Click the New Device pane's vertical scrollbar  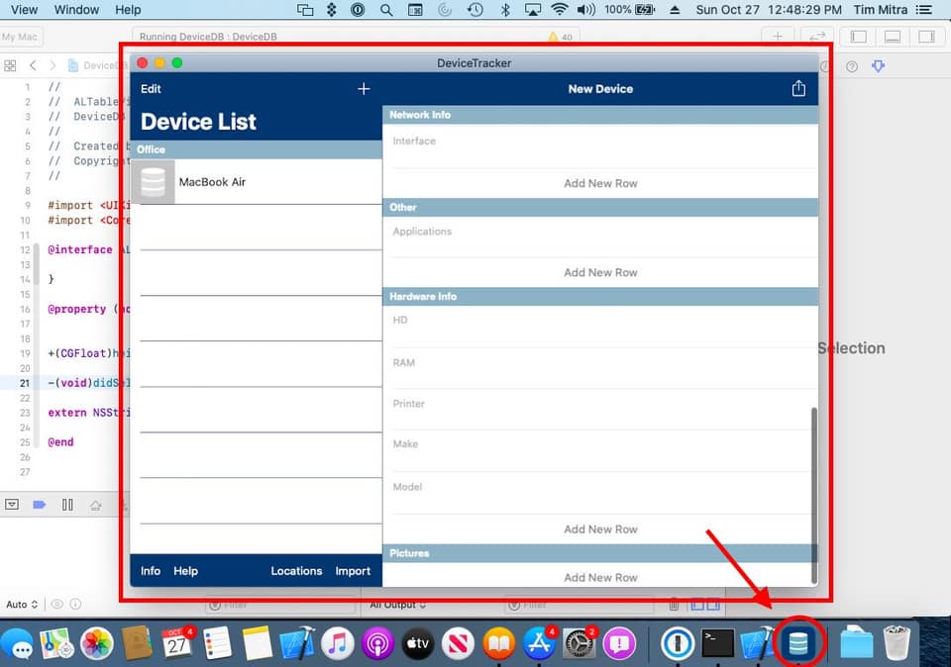point(814,495)
